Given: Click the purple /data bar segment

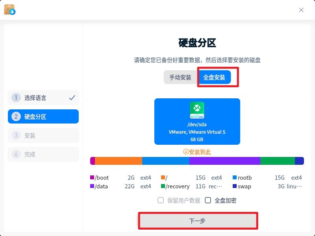Looking at the screenshot, I should click(224, 161).
